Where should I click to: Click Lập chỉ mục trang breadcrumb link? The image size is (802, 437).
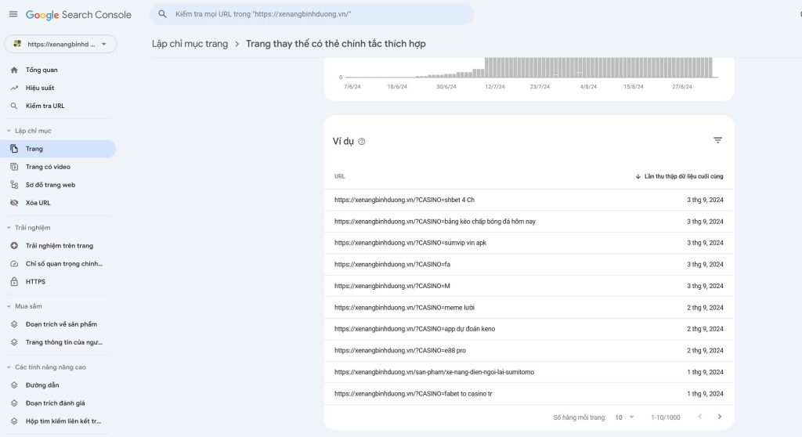point(190,44)
